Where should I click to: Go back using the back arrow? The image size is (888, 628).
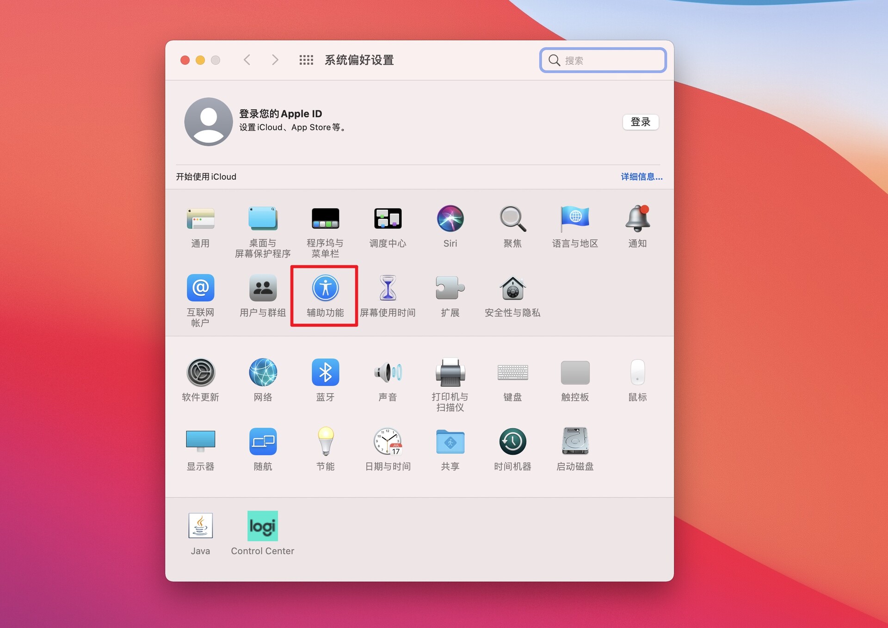(x=247, y=60)
